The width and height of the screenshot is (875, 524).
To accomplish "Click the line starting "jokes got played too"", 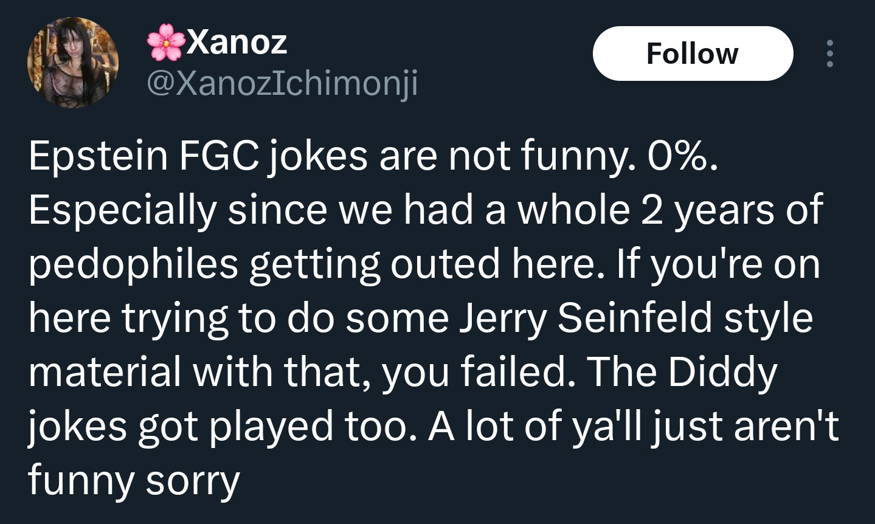I will click(433, 426).
